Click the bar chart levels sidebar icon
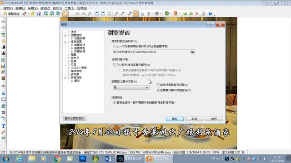This screenshot has height=163, width=291. 3,66
